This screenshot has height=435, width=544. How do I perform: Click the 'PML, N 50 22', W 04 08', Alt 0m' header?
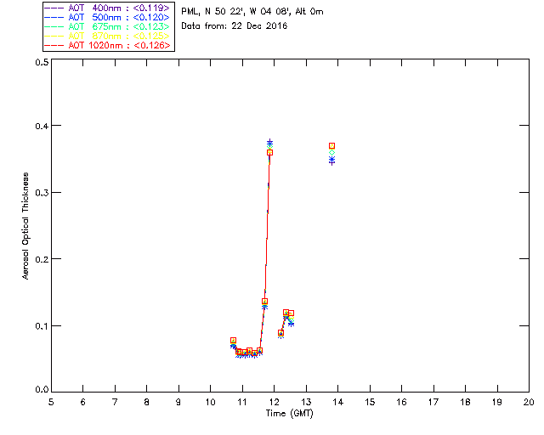[252, 12]
